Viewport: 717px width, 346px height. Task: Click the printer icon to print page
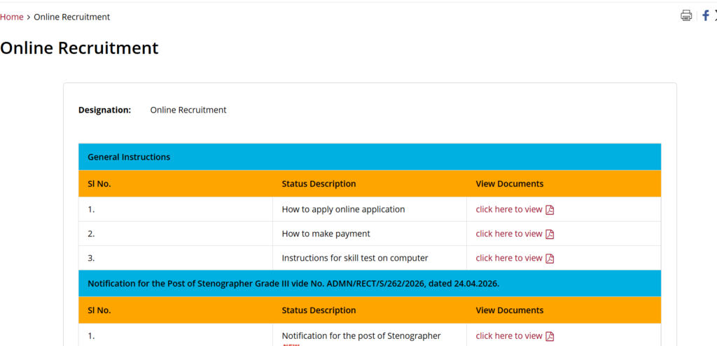click(686, 16)
